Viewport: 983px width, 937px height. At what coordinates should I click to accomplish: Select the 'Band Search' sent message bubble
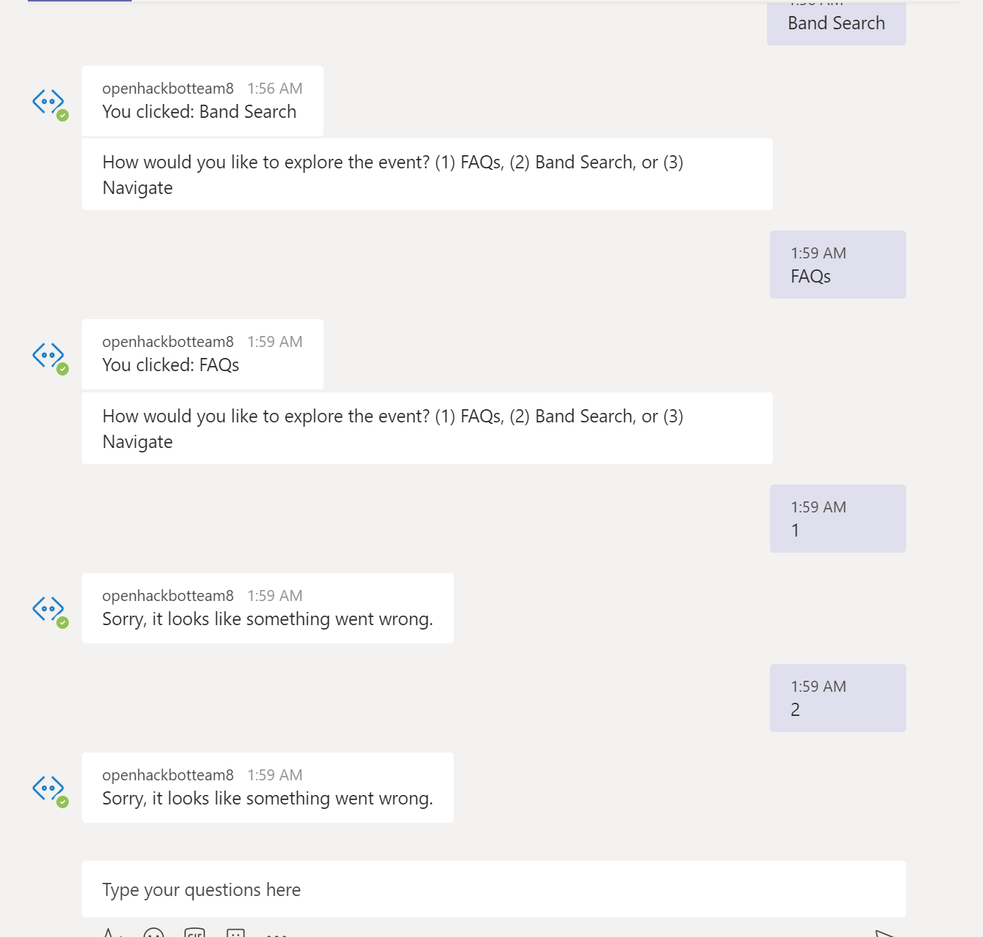(835, 23)
